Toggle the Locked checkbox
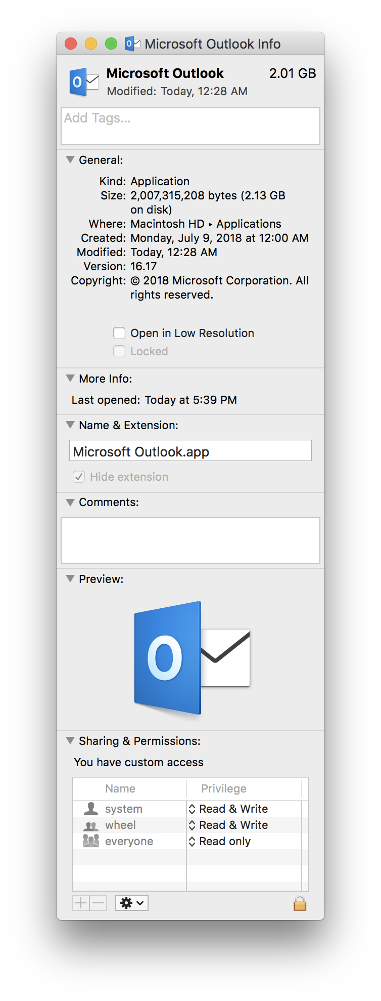381x1001 pixels. [x=119, y=351]
